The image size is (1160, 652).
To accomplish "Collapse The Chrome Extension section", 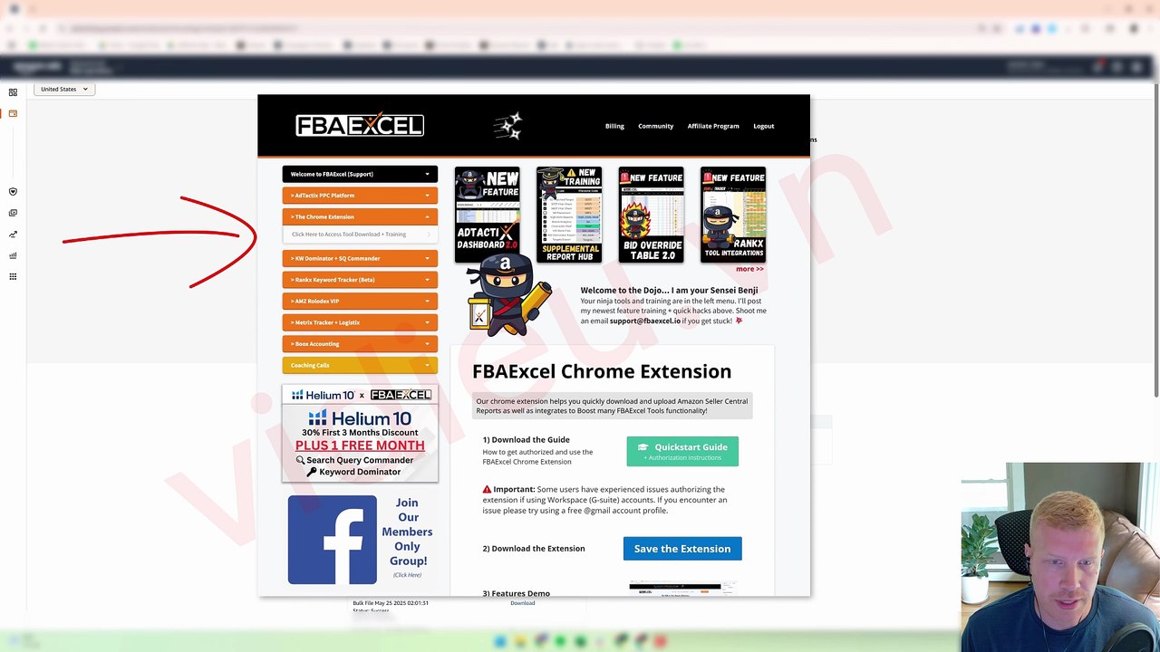I will pyautogui.click(x=360, y=217).
